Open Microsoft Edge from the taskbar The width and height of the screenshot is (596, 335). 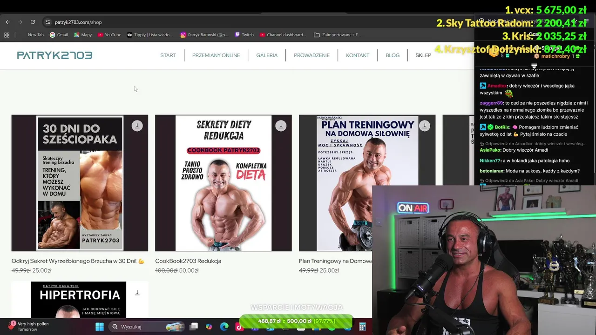pos(224,327)
